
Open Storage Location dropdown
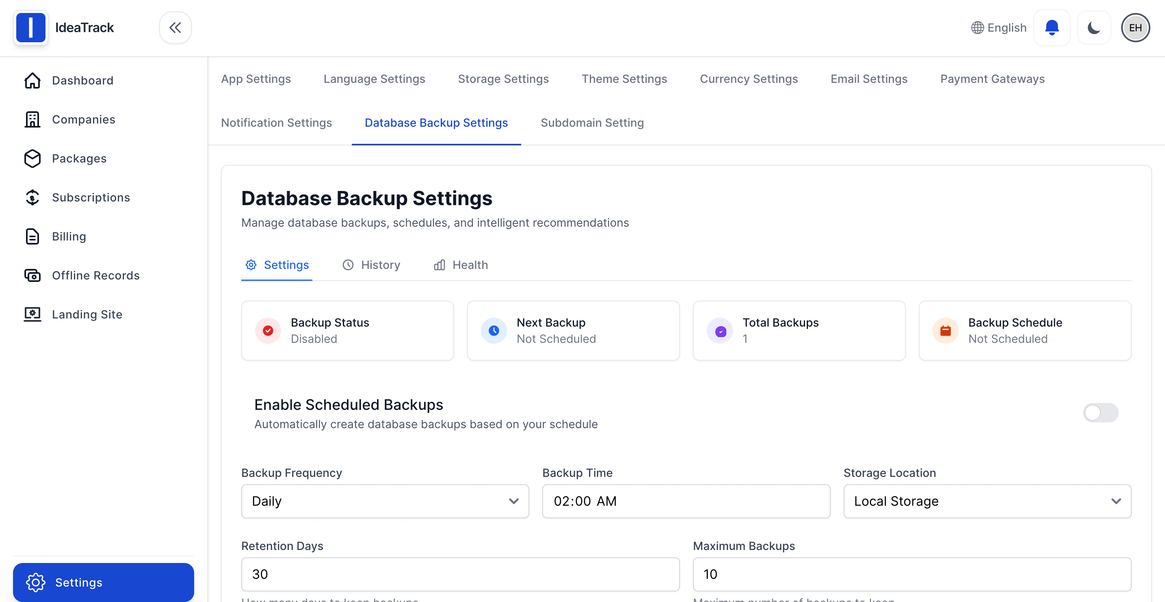coord(987,501)
